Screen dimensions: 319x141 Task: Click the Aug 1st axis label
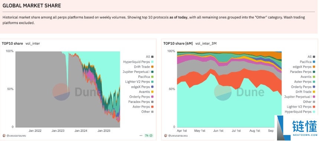click(x=255, y=131)
